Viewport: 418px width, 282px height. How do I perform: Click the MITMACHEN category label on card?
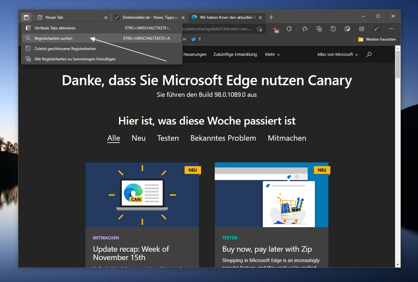(x=106, y=238)
